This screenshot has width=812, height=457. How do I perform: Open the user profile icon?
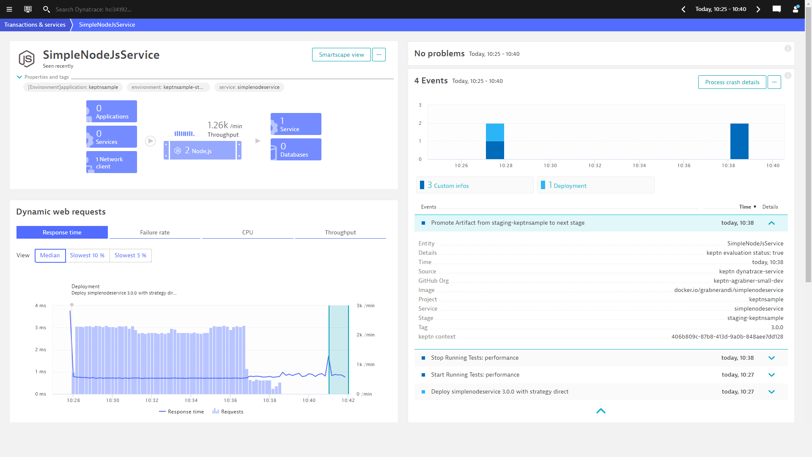point(796,9)
